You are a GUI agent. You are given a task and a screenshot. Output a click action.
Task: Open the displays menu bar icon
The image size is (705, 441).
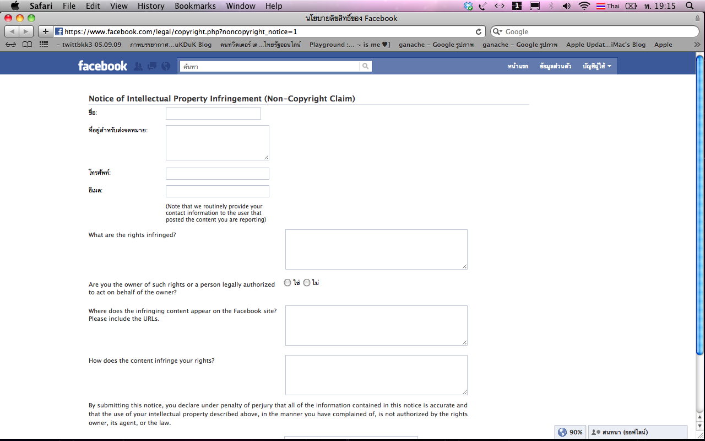point(534,6)
